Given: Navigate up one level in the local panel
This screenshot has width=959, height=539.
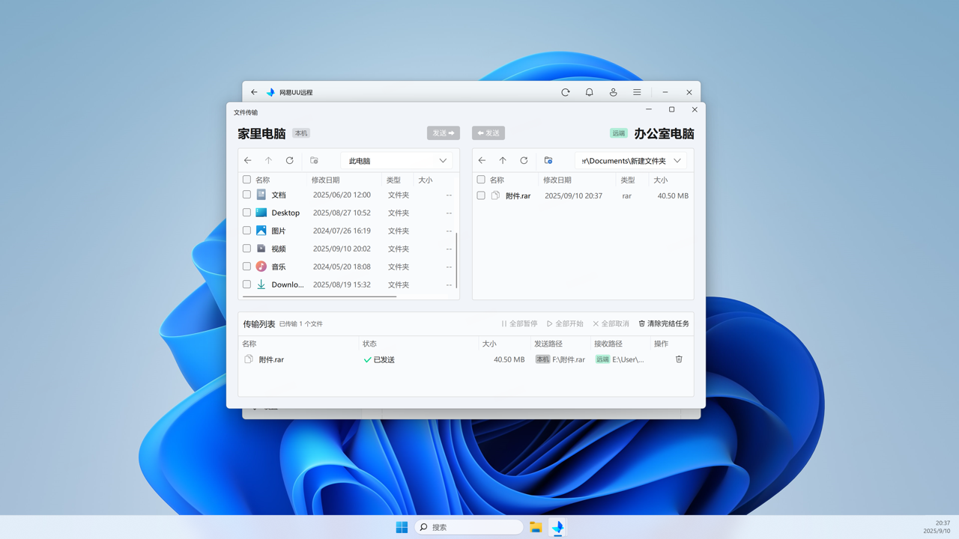Looking at the screenshot, I should [x=268, y=159].
